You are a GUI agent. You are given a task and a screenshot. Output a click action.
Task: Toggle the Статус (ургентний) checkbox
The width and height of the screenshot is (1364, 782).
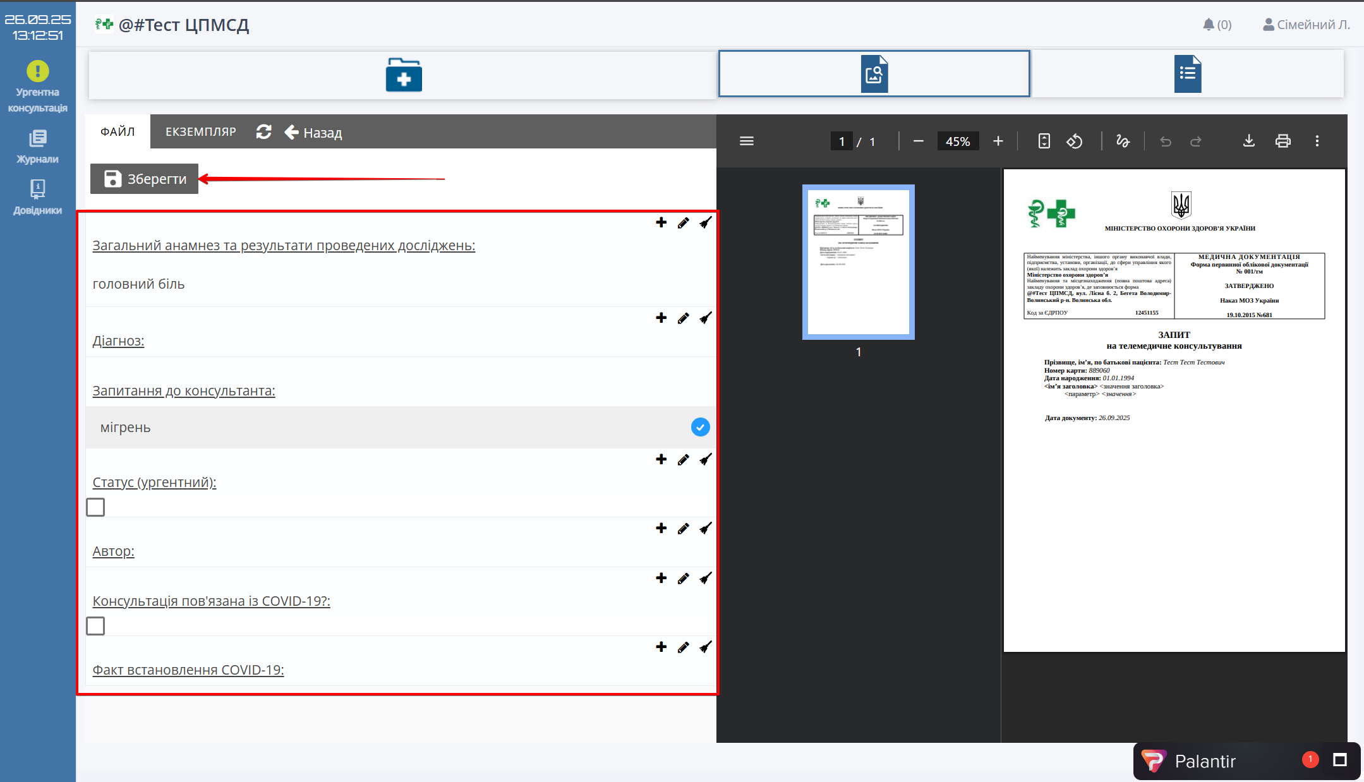point(95,507)
